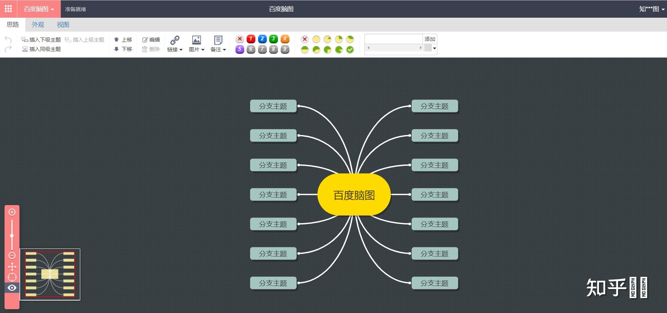The height and width of the screenshot is (313, 667).
Task: Set priority 9 gray badge
Action: (285, 49)
